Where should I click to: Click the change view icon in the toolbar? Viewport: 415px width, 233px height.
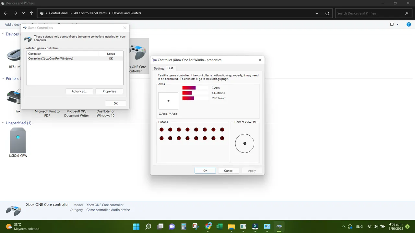[x=392, y=25]
